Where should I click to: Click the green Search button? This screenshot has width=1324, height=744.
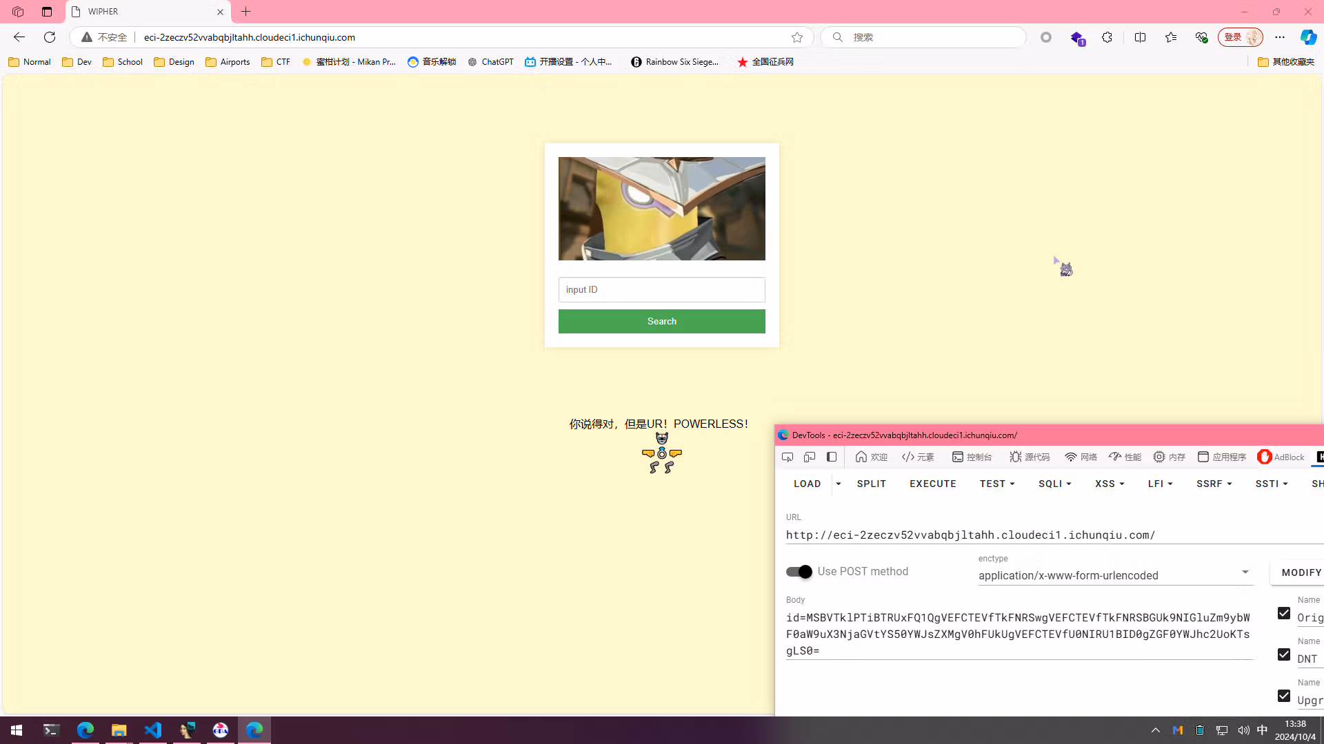click(662, 321)
